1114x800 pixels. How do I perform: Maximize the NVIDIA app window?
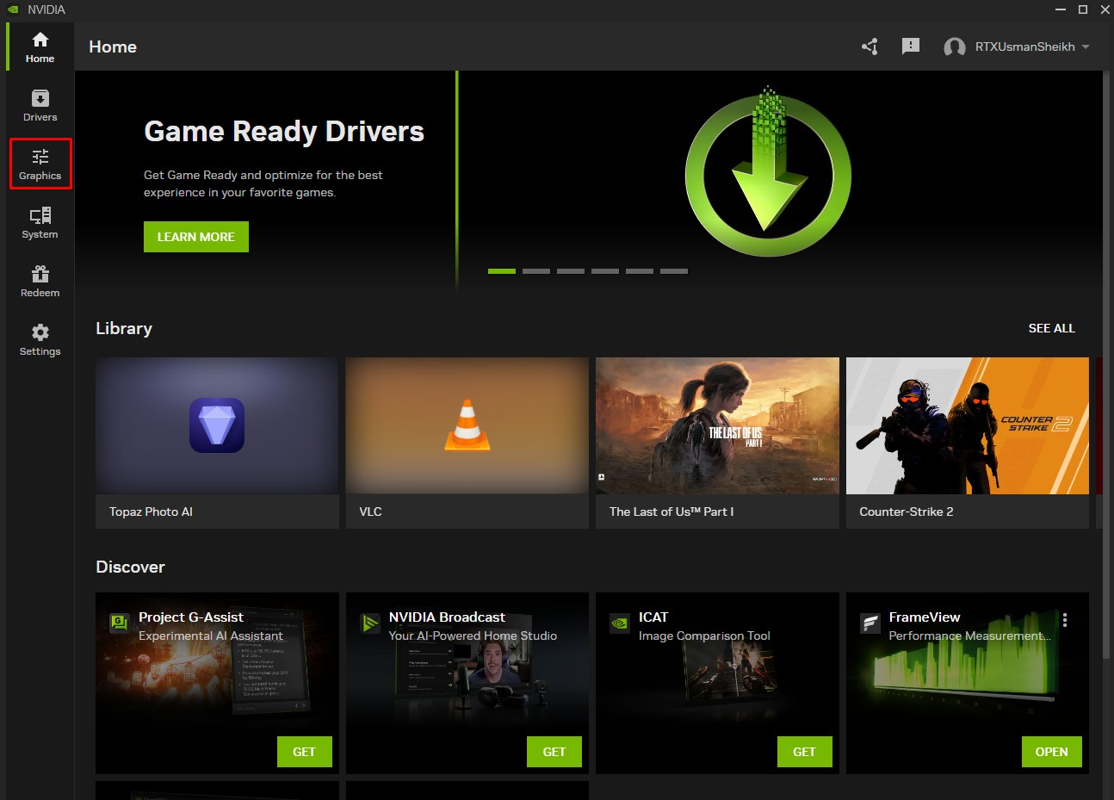point(1083,9)
